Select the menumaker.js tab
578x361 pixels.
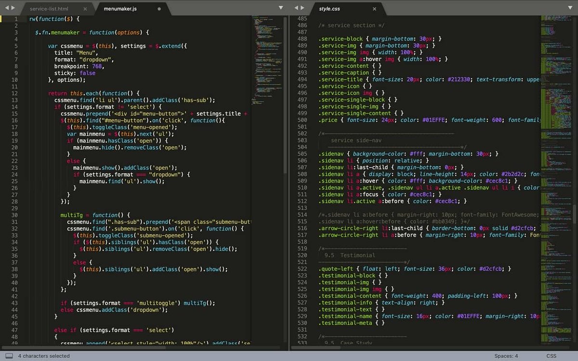tap(120, 9)
